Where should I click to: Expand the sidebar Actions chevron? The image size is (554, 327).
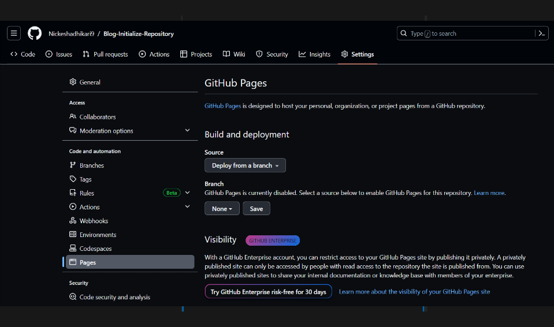[x=187, y=206]
